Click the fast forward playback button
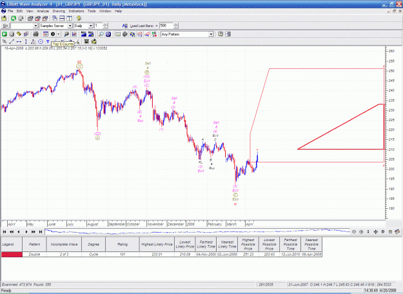Viewport: 403px width, 294px height. pyautogui.click(x=34, y=232)
